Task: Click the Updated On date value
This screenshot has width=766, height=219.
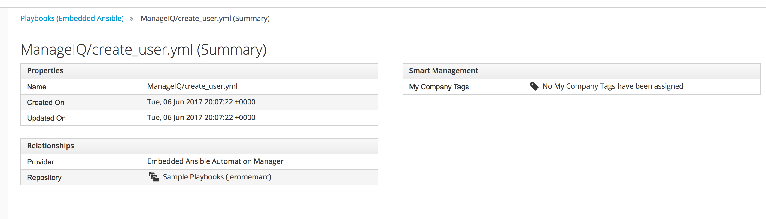Action: pyautogui.click(x=201, y=118)
